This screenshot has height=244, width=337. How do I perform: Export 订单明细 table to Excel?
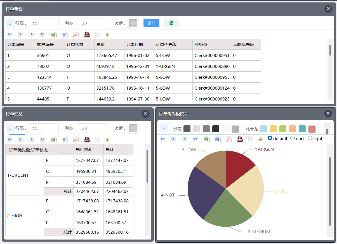(53, 35)
